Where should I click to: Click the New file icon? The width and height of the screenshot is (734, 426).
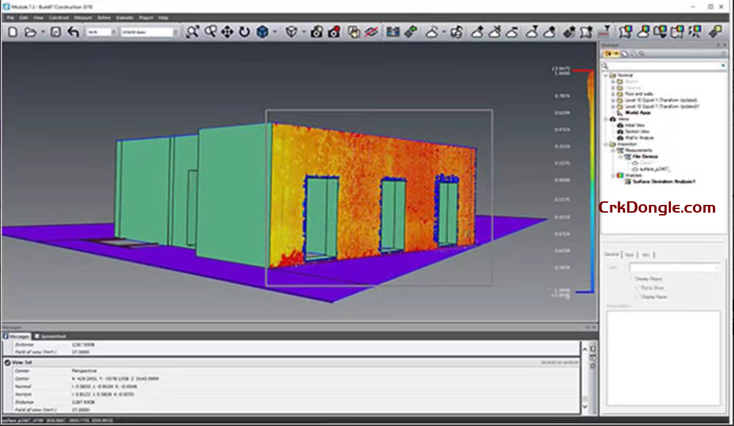point(13,32)
